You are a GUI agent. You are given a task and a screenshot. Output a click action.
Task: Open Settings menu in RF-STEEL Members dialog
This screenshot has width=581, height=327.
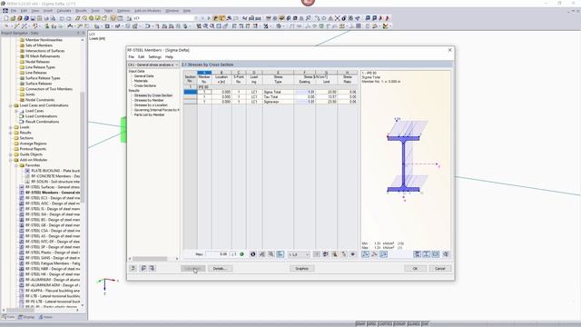point(155,57)
